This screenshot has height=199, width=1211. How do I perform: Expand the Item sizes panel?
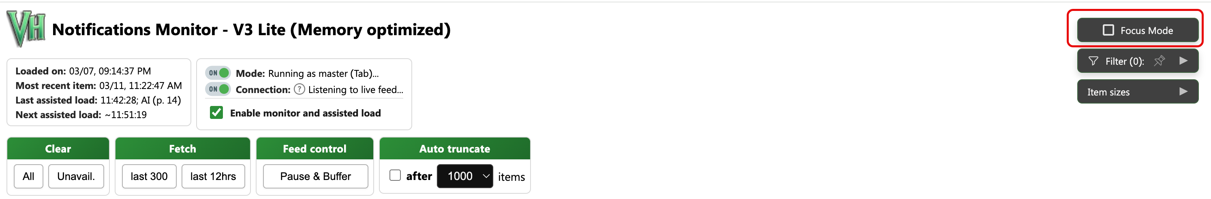[1183, 91]
